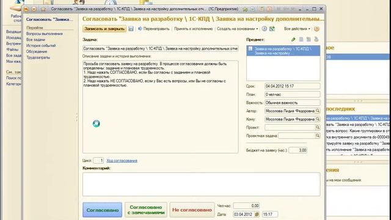Open Кому record via magnifier icon

318,119
